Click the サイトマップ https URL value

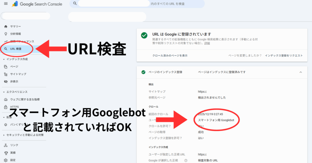[x=202, y=92]
